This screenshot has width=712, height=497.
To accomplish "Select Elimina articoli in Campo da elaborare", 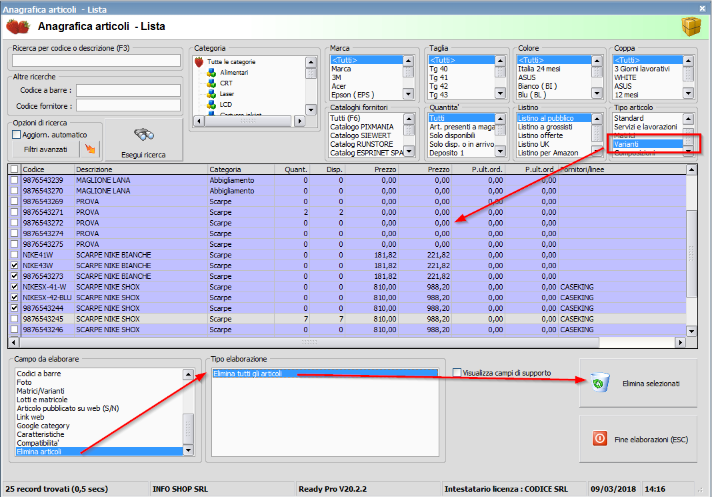I will (99, 452).
